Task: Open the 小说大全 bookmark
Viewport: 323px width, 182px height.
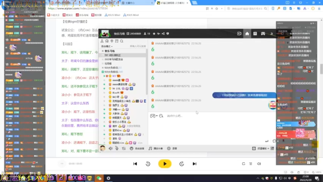Action: point(53,15)
